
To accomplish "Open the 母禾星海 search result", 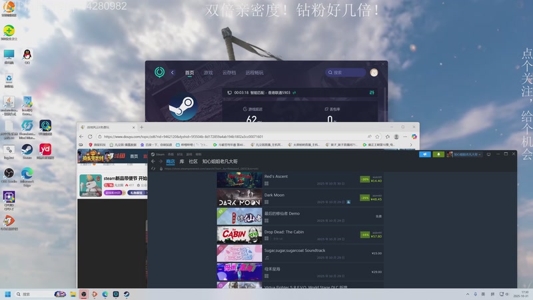I will pyautogui.click(x=300, y=272).
